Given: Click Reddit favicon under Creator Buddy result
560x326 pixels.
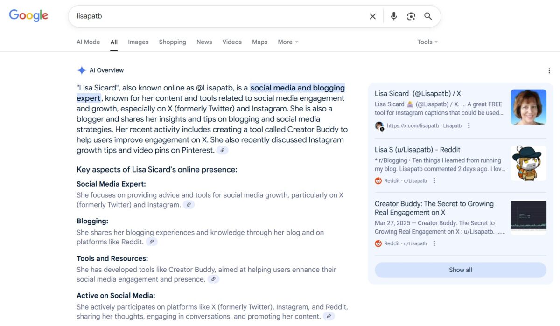Looking at the screenshot, I should pos(378,243).
